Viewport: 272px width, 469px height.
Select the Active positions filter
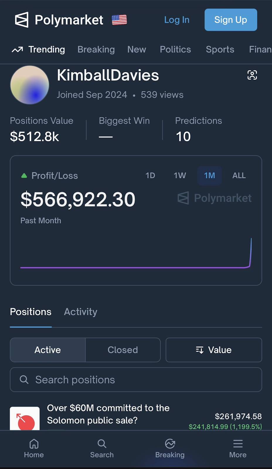(47, 350)
